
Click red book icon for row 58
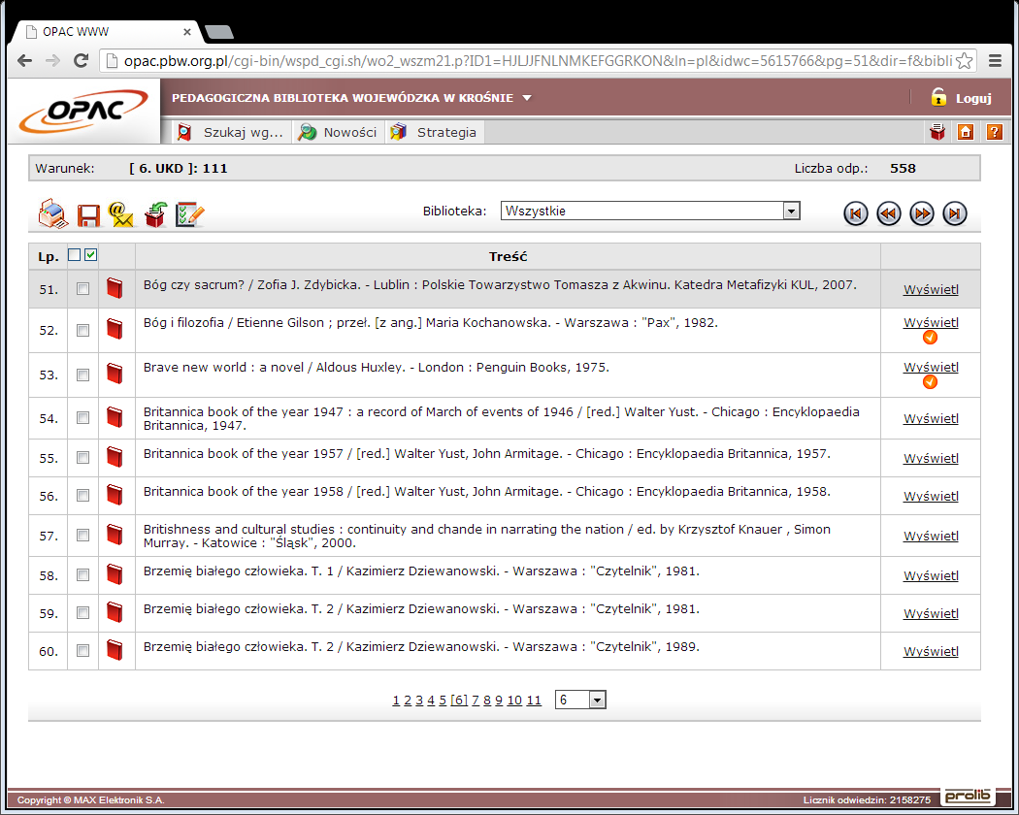[x=115, y=574]
